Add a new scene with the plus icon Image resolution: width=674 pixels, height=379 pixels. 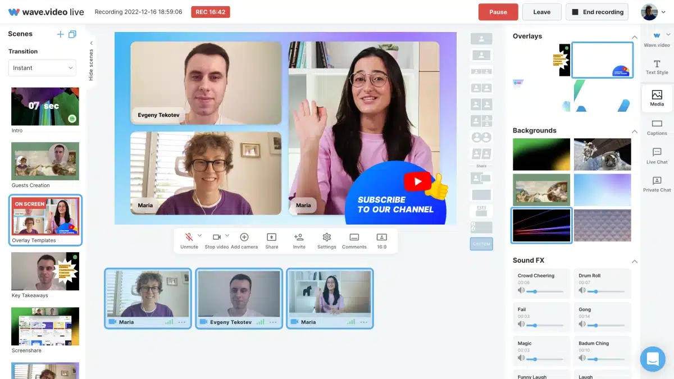click(61, 34)
